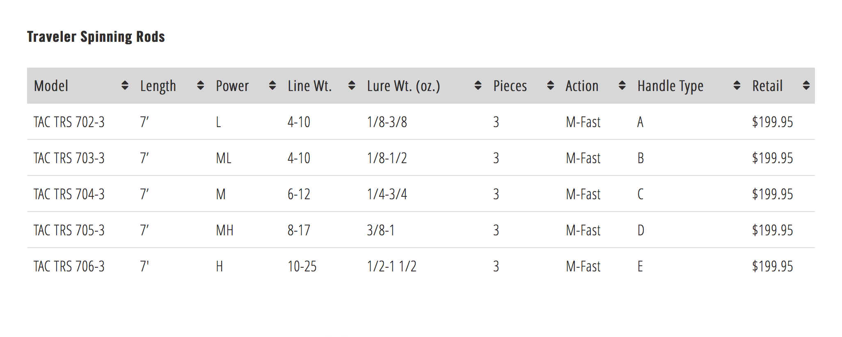Click the $199.95 price for TAC TRS 706-3
Viewport: 842px width, 337px height.
click(772, 266)
